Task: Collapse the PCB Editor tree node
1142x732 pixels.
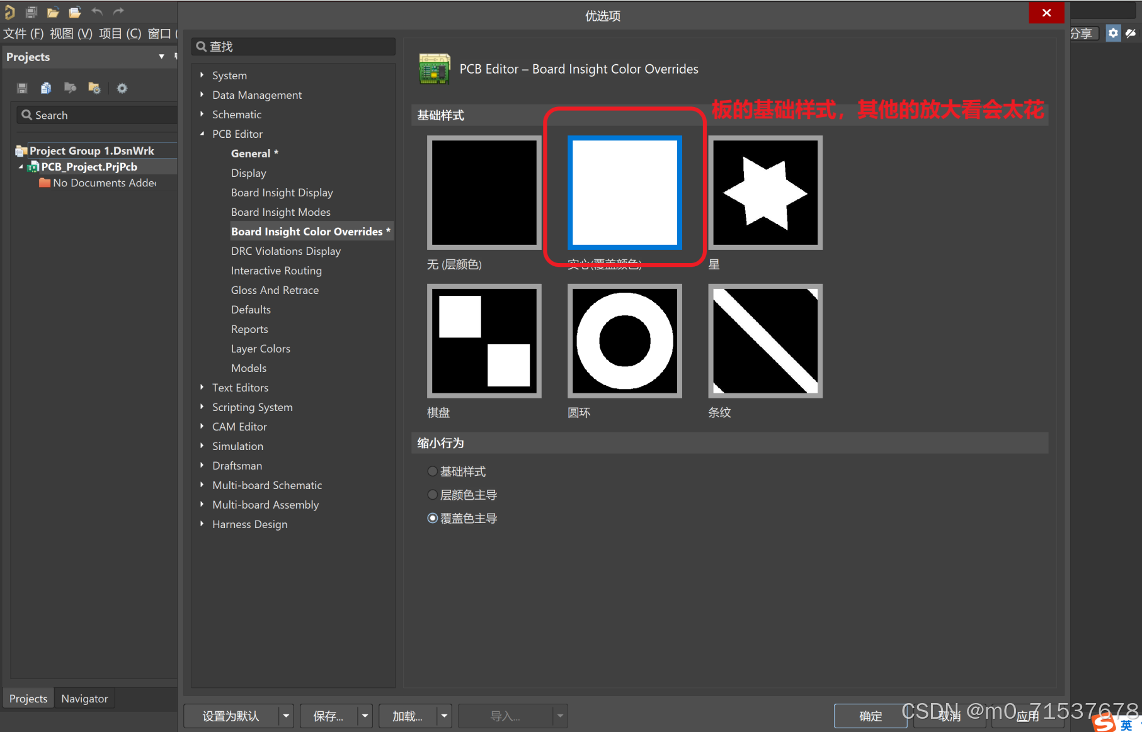Action: coord(202,133)
